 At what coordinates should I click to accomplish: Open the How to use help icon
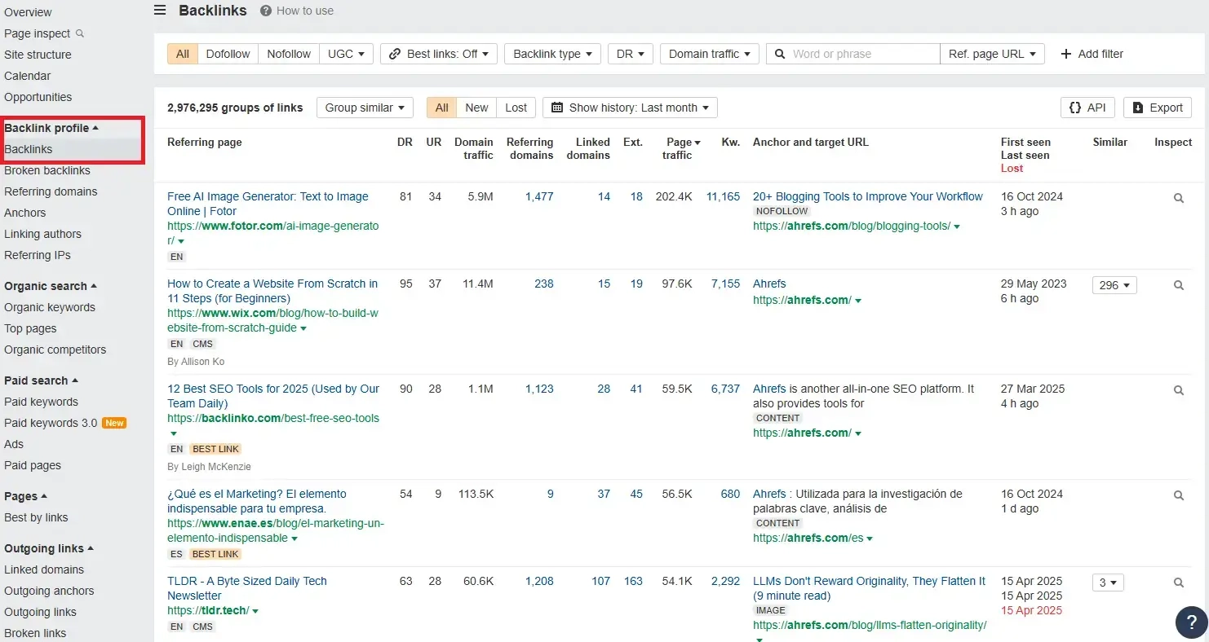pyautogui.click(x=266, y=11)
